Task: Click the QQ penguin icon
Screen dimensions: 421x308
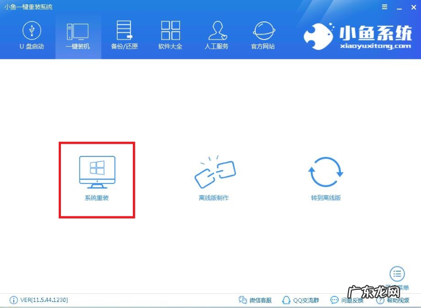Action: point(286,300)
